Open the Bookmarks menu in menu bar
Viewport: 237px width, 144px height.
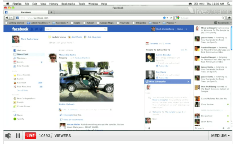coord(68,4)
